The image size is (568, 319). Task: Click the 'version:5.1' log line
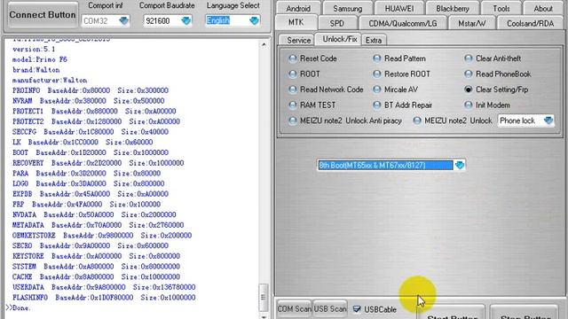click(x=34, y=50)
